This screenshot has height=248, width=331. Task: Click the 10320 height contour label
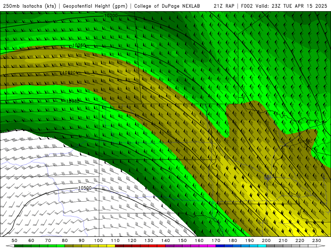coord(69,73)
